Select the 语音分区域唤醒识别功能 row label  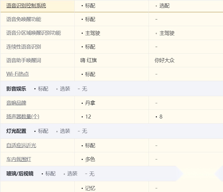pos(34,33)
